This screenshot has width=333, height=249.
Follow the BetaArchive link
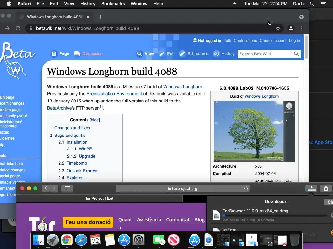(x=59, y=108)
